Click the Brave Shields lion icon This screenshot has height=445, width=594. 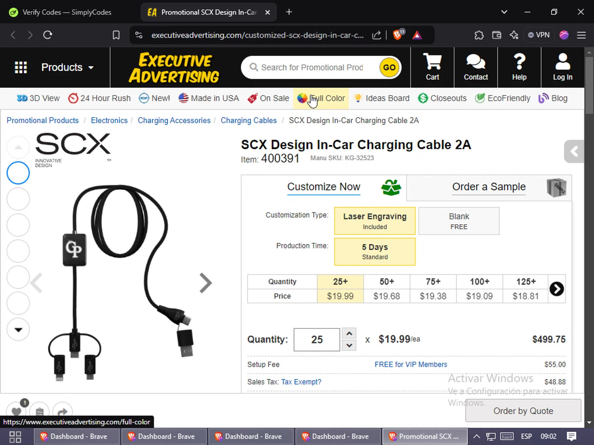[x=398, y=35]
